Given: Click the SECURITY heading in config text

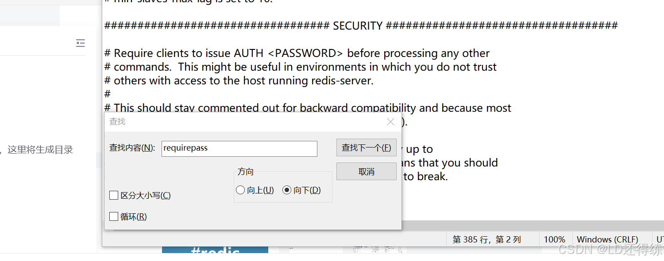Looking at the screenshot, I should 357,26.
